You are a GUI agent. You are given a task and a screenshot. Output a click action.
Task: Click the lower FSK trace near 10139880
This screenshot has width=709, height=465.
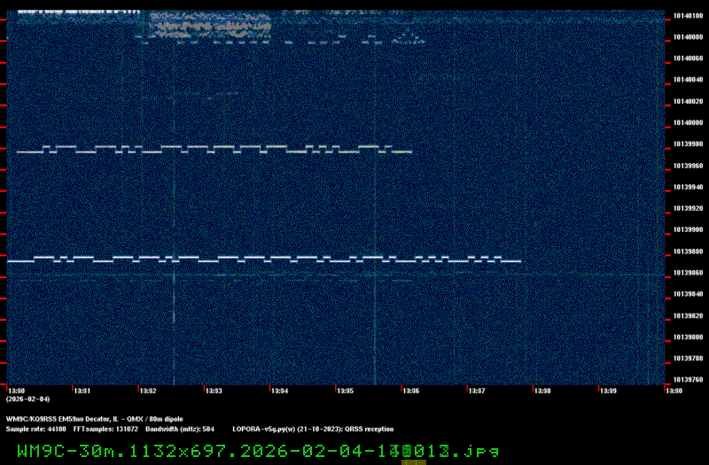tap(266, 259)
